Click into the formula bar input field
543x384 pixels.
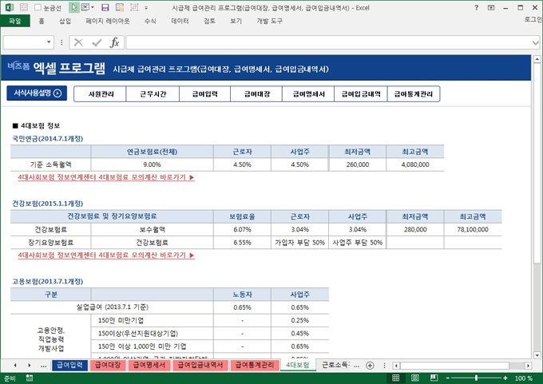coord(328,42)
